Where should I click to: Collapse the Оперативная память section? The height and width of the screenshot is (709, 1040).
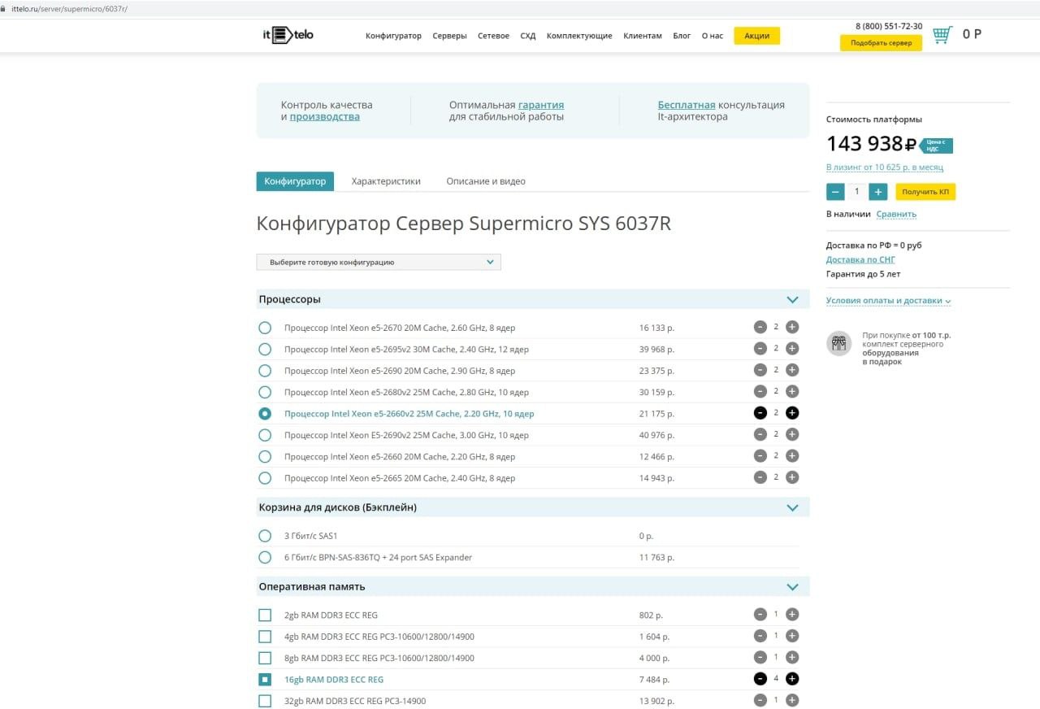tap(793, 586)
